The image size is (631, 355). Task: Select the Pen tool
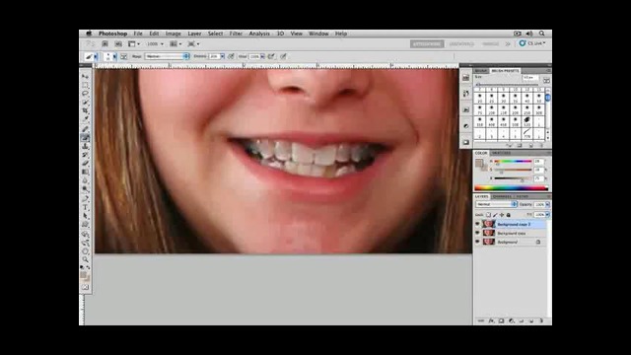coord(86,199)
